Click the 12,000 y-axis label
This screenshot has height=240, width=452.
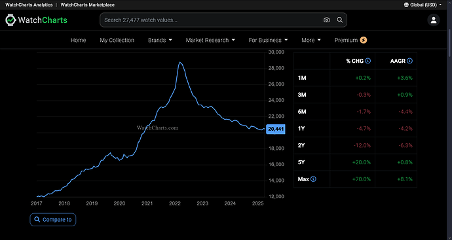[x=276, y=197]
